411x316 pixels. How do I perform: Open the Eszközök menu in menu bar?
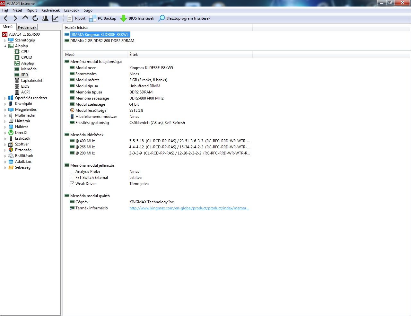72,10
